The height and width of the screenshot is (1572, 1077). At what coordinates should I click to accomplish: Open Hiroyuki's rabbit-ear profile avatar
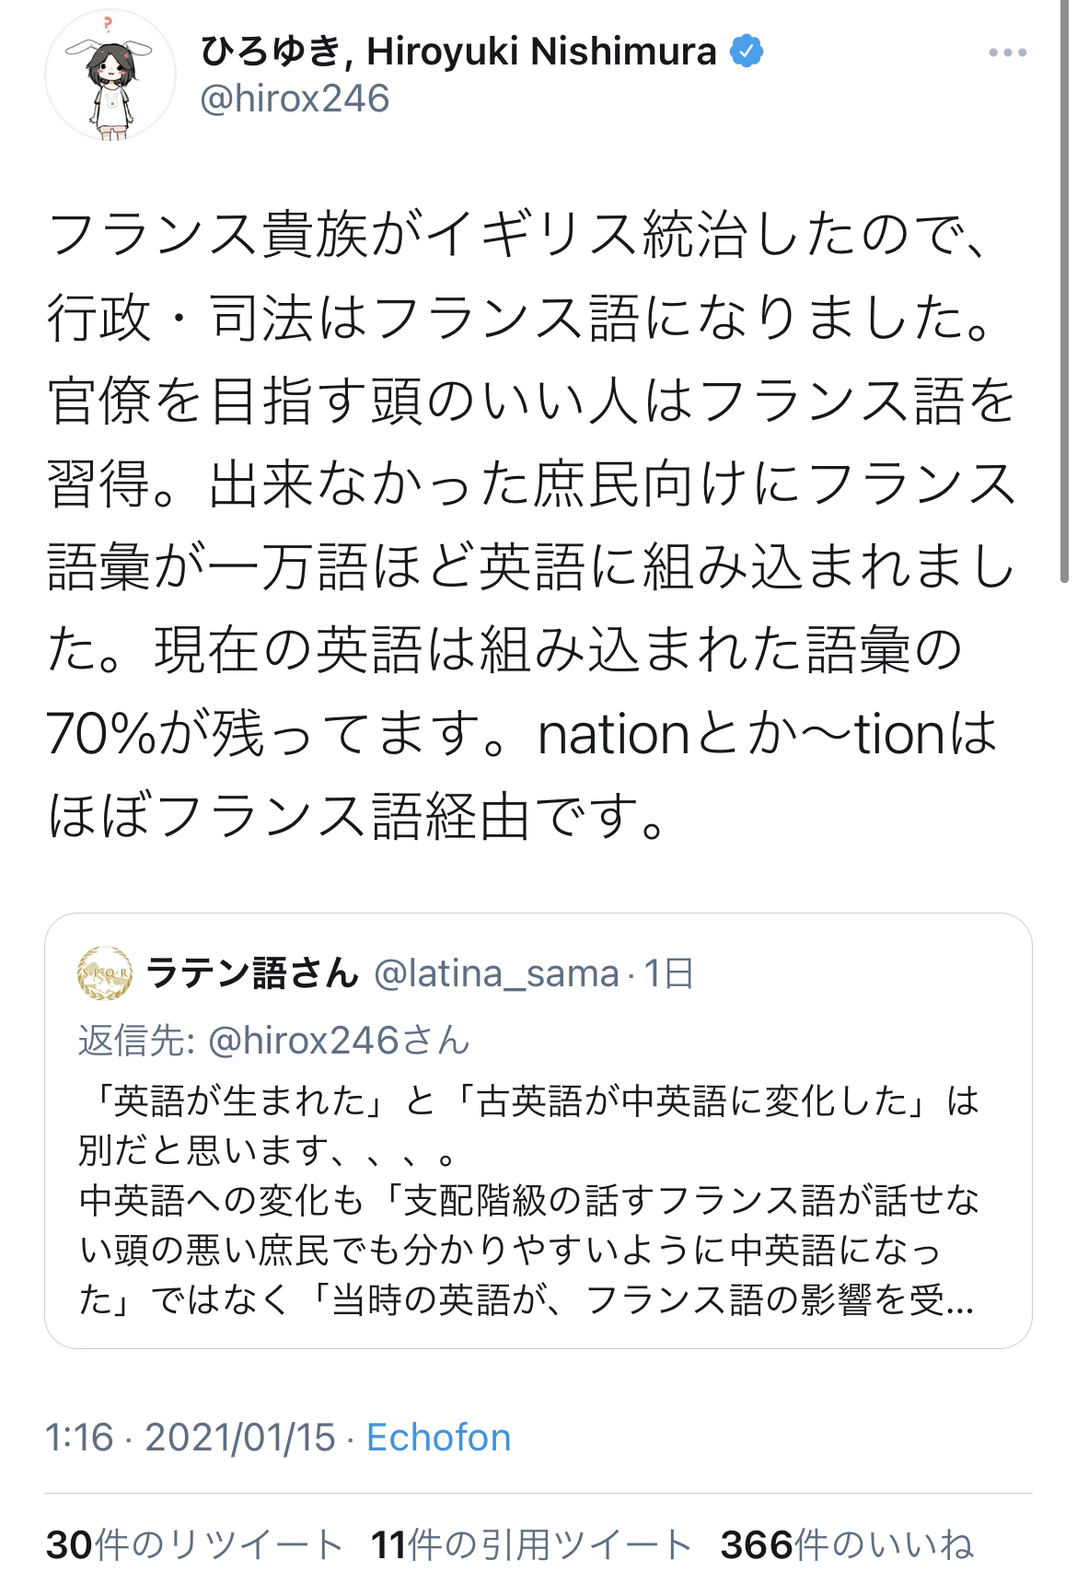pos(110,76)
